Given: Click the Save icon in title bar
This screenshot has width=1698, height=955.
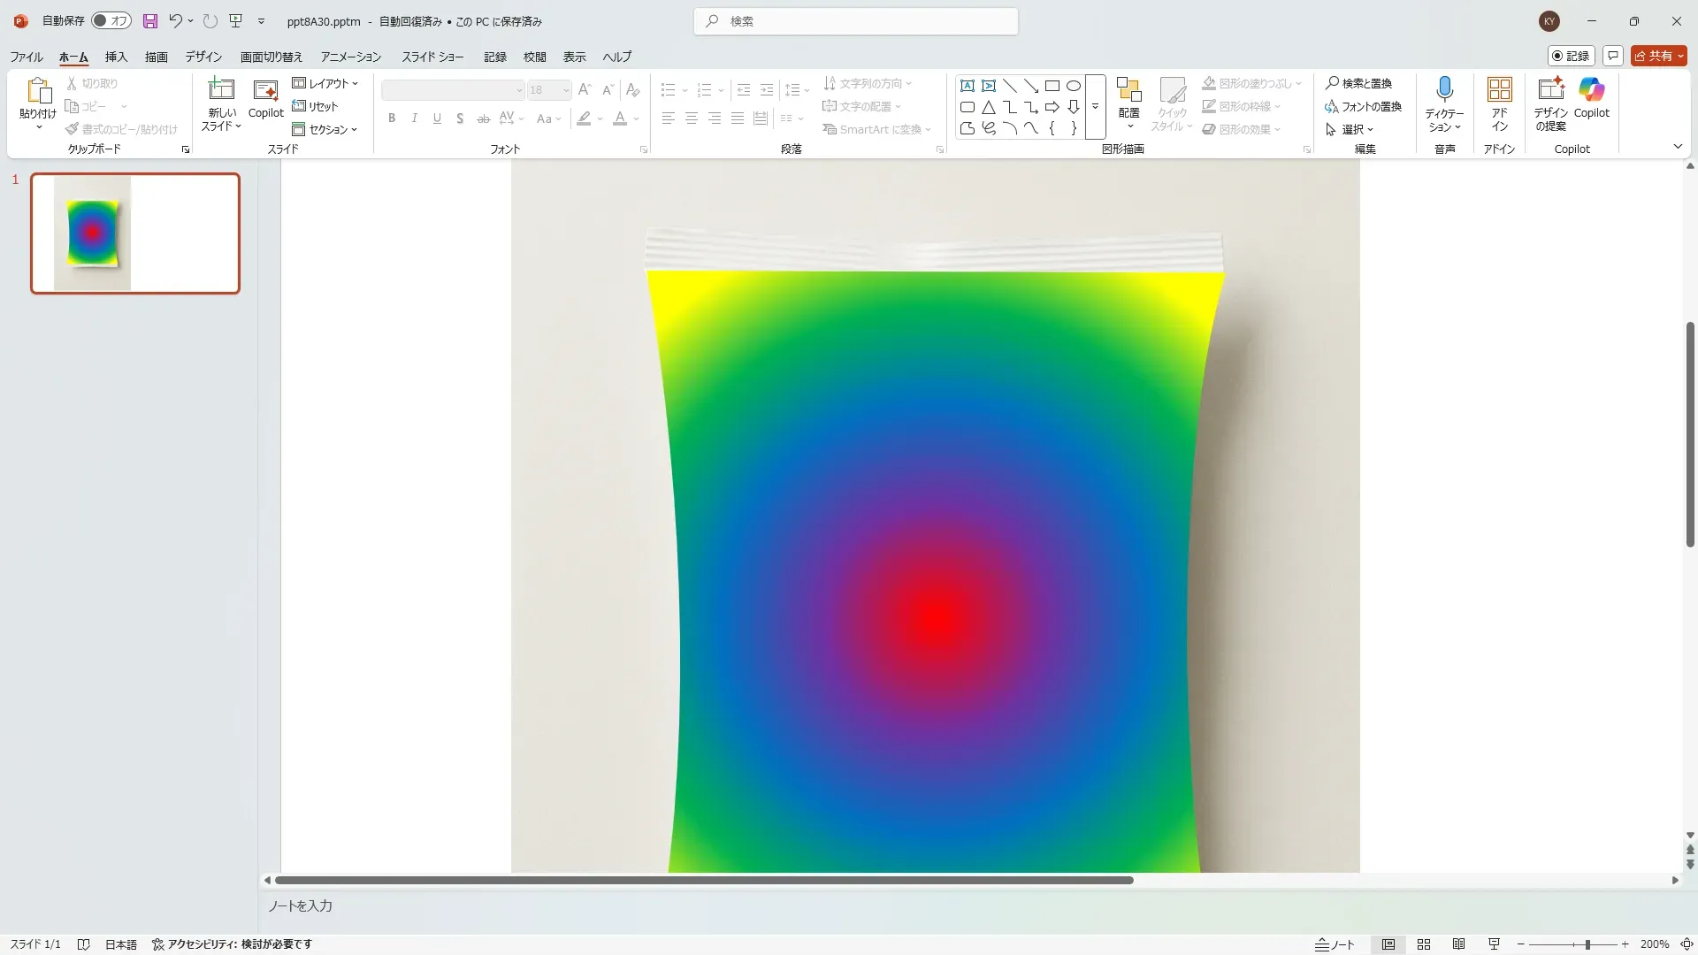Looking at the screenshot, I should click(x=150, y=21).
